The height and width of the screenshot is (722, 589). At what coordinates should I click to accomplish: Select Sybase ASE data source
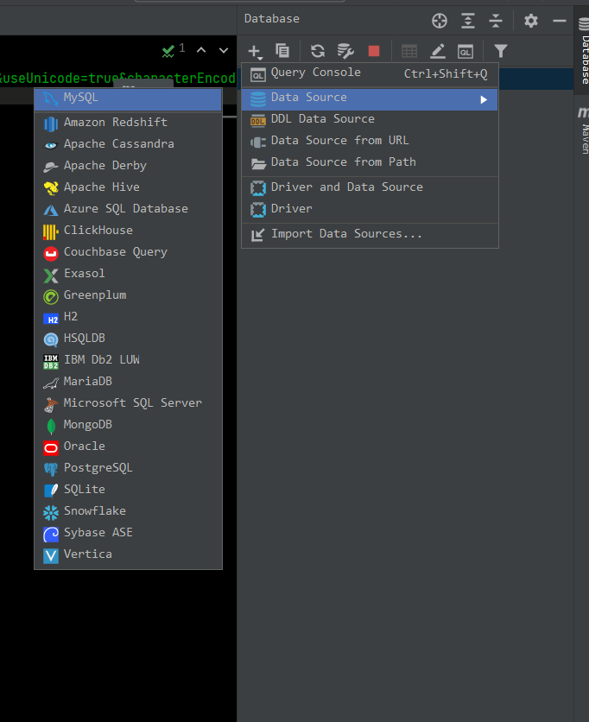(x=128, y=534)
